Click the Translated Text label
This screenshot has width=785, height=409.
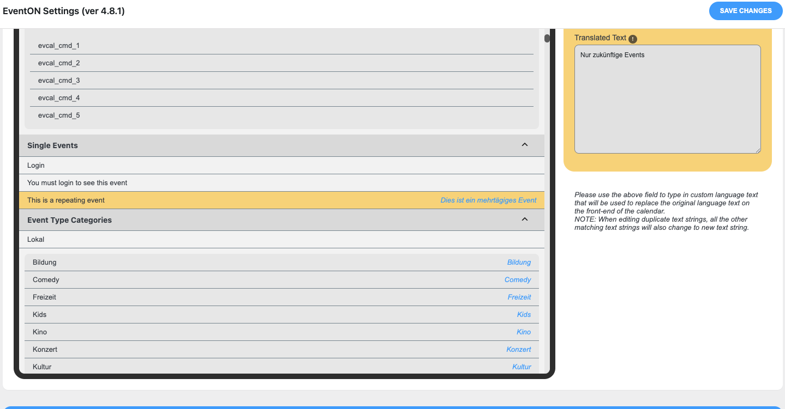pyautogui.click(x=600, y=38)
